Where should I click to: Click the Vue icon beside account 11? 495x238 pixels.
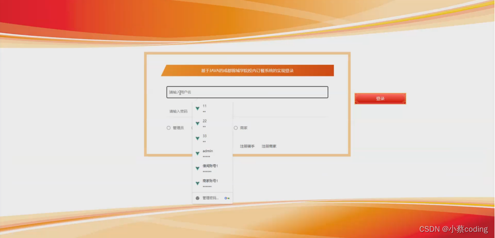click(198, 109)
